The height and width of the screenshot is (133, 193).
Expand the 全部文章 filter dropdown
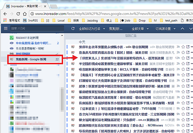[148, 29]
